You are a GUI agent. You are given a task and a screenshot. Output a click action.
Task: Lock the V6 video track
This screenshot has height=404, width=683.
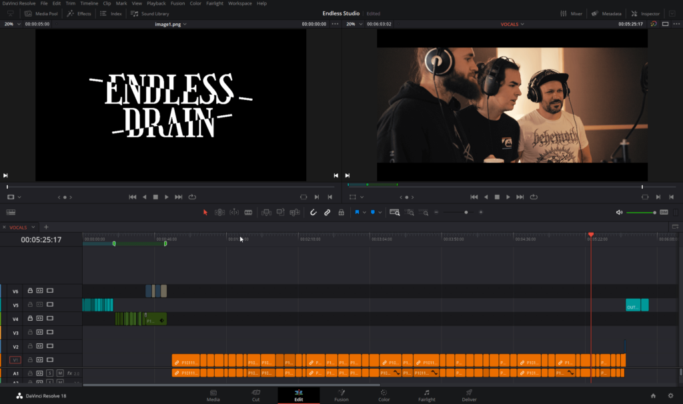30,291
